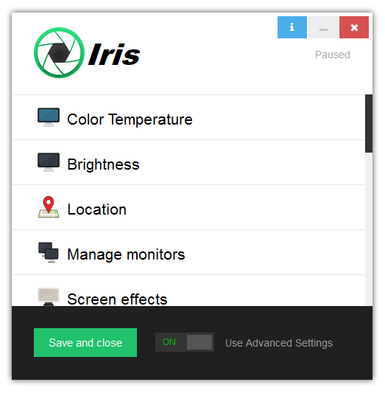Click the dark scrollbar thumb
Screen dimensions: 385x396
369,123
